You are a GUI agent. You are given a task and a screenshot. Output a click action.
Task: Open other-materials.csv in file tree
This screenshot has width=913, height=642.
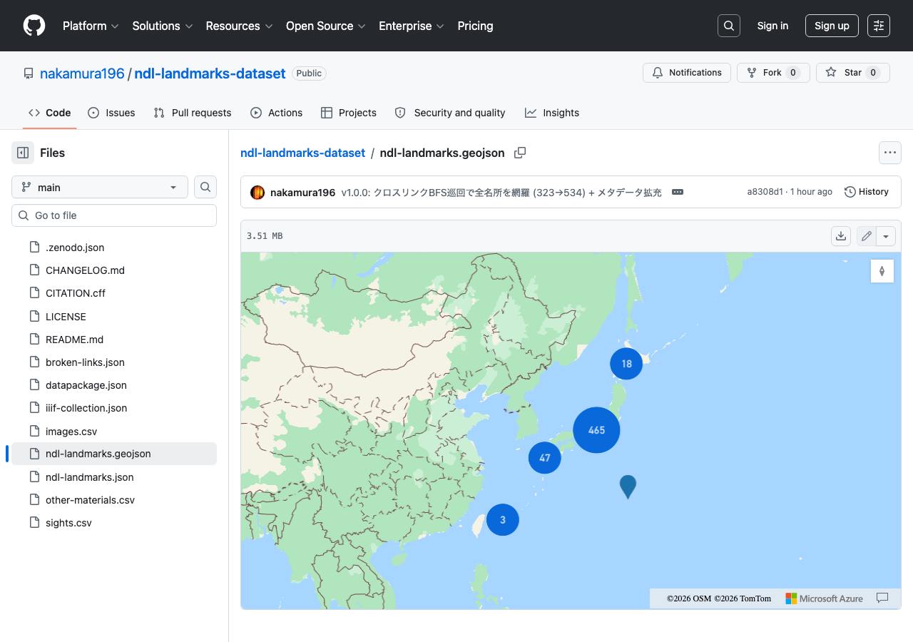114,500
